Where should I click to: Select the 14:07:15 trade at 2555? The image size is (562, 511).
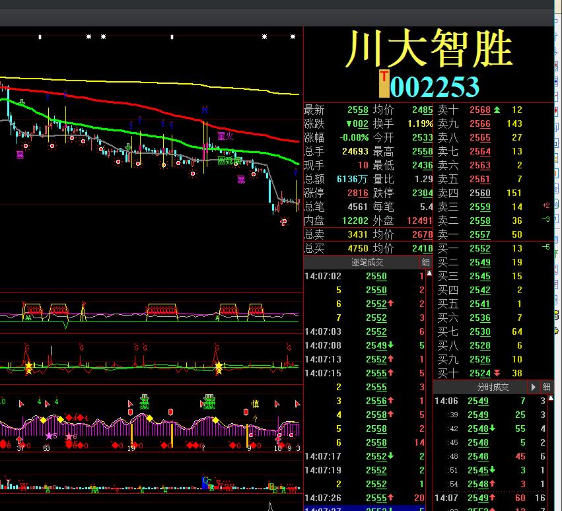[x=364, y=374]
